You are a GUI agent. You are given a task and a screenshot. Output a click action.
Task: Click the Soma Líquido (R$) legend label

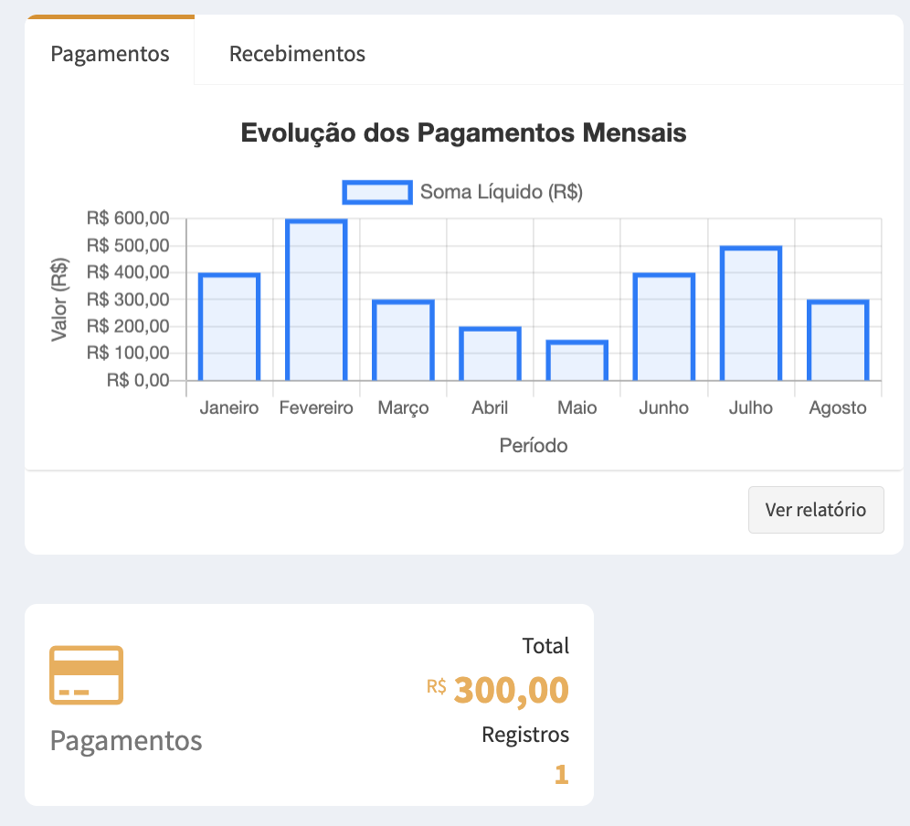coord(501,192)
